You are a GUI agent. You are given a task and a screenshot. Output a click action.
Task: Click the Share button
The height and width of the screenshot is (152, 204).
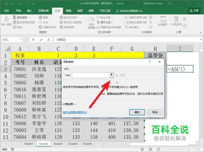coord(194,11)
